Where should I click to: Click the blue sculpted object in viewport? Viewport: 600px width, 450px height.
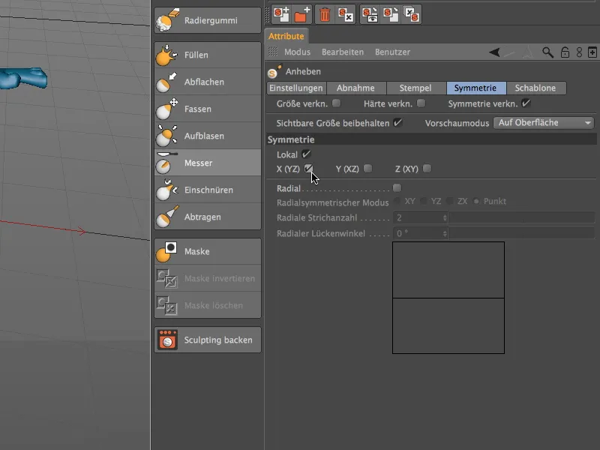[x=24, y=78]
